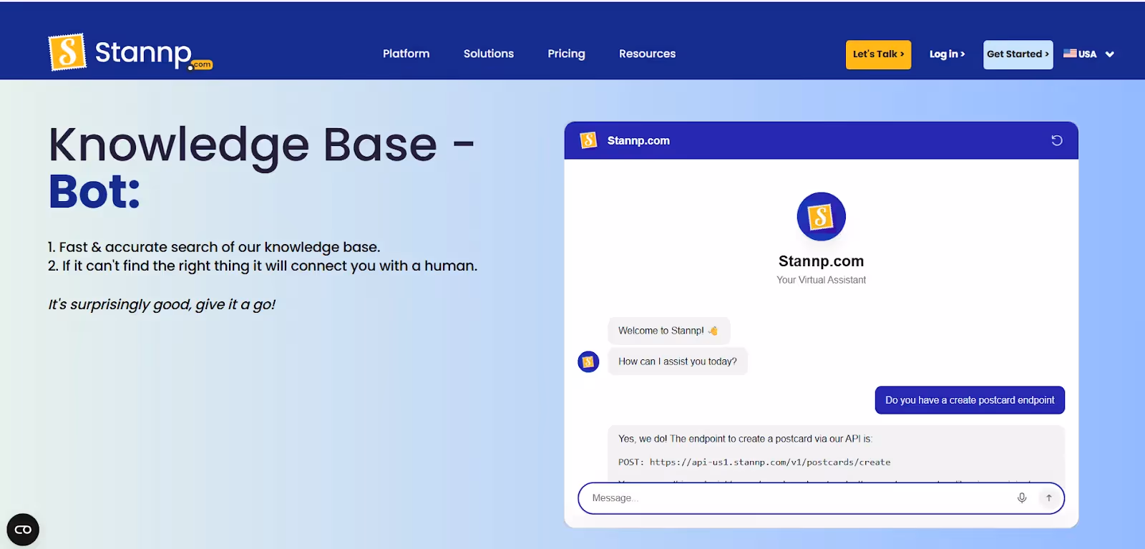The height and width of the screenshot is (549, 1145).
Task: Click the round Stannp avatar above Your Virtual Assistant
Action: (x=821, y=216)
